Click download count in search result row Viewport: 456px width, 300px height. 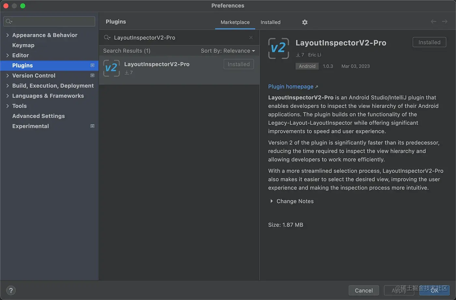129,72
